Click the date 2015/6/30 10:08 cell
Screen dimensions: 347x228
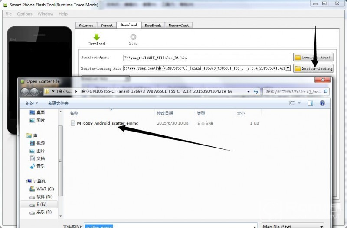173,123
